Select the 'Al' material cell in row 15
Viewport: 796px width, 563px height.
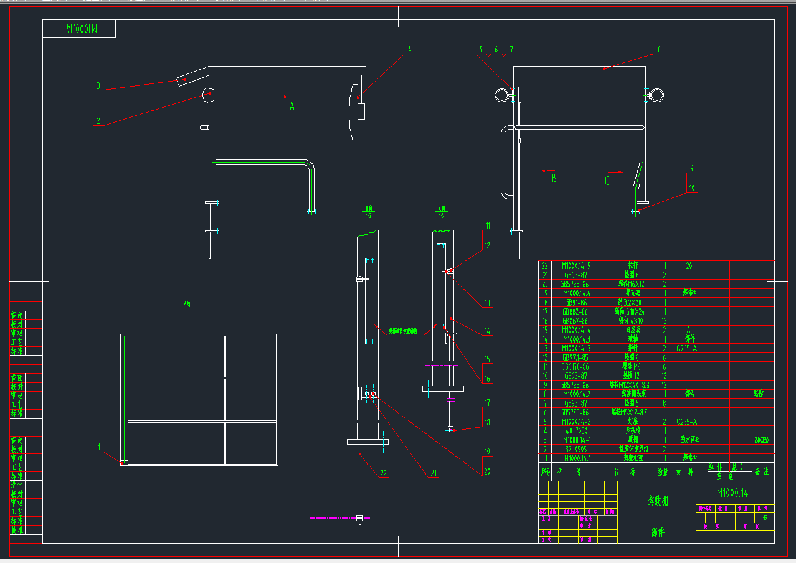(689, 330)
